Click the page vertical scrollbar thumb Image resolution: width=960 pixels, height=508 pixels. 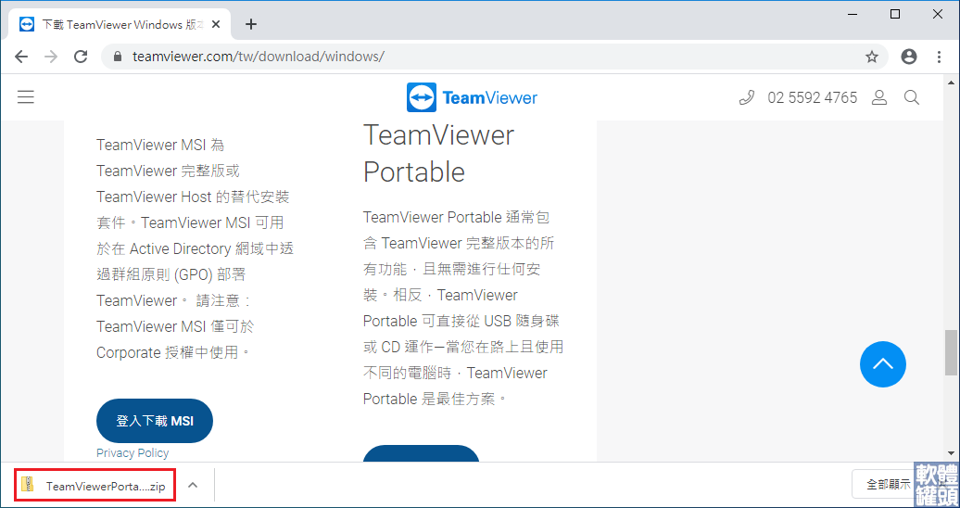[951, 352]
